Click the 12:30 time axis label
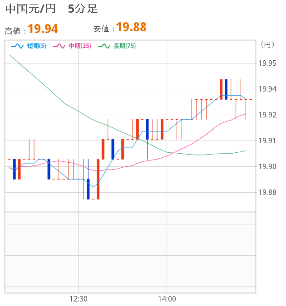Viewport: 286px width, 306px height. pyautogui.click(x=79, y=299)
